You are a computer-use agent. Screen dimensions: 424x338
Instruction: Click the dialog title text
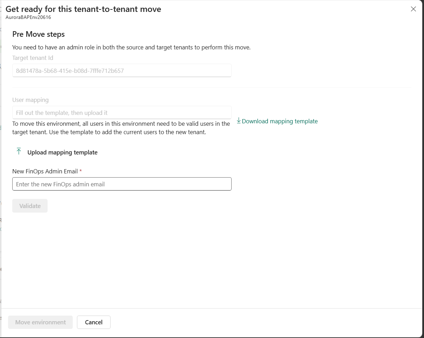[x=83, y=9]
